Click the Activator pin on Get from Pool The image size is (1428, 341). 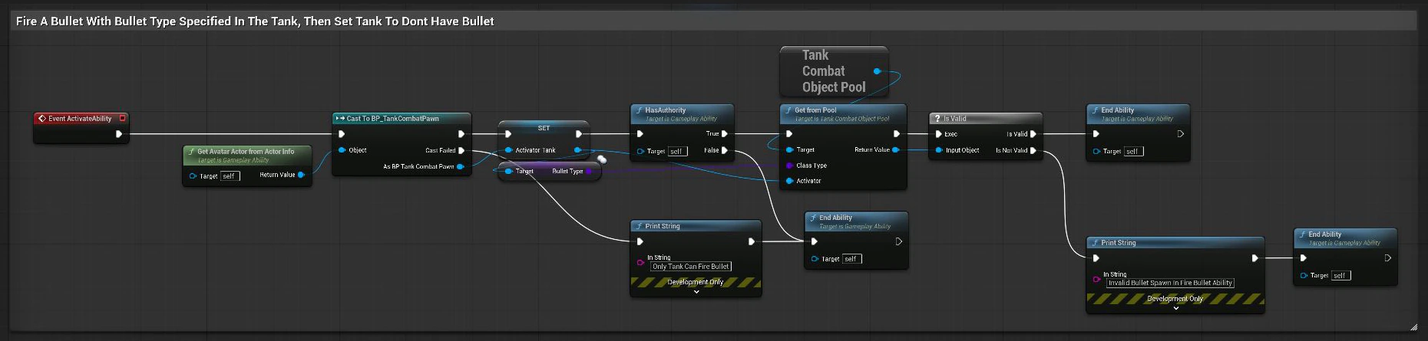click(789, 181)
